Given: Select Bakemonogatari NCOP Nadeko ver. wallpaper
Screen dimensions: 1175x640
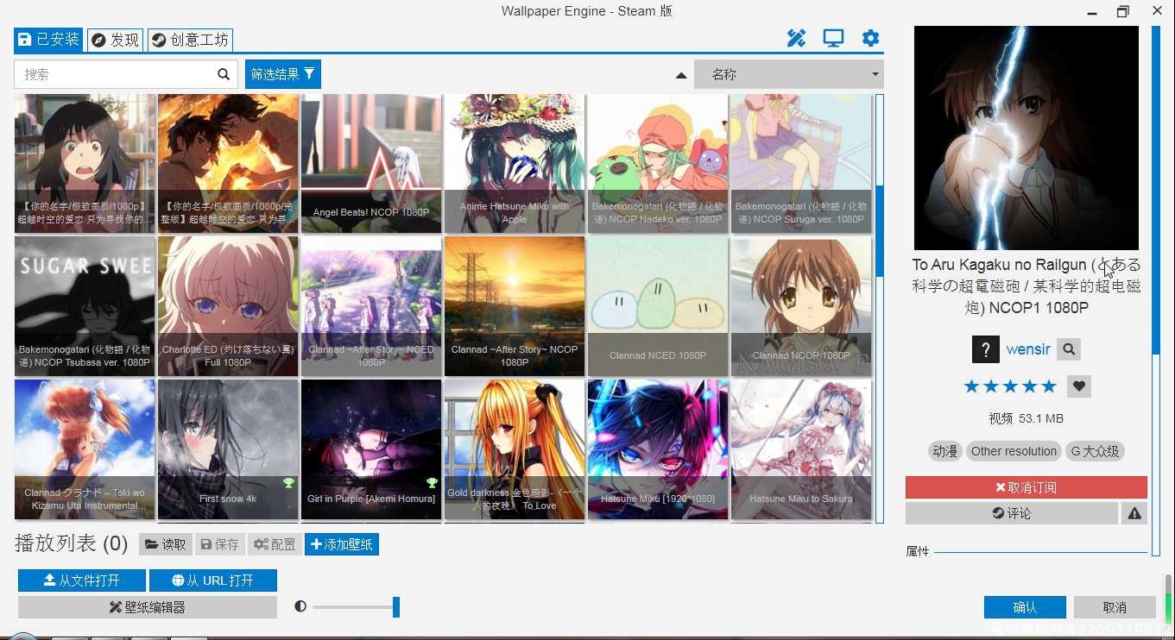Looking at the screenshot, I should 658,164.
